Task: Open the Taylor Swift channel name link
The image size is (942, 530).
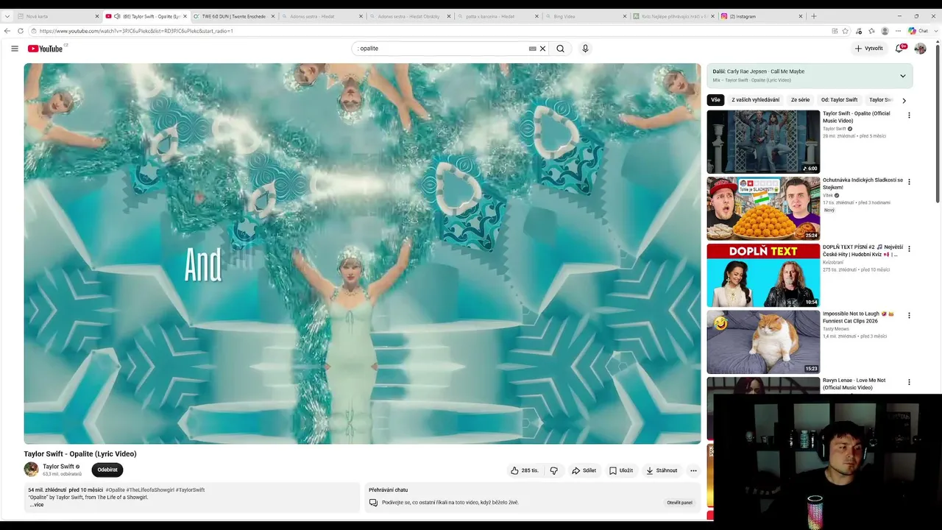Action: pos(58,467)
